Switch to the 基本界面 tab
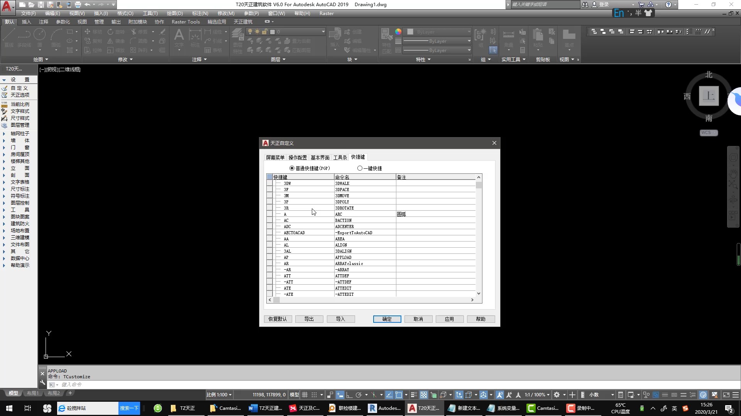The height and width of the screenshot is (416, 741). (320, 158)
